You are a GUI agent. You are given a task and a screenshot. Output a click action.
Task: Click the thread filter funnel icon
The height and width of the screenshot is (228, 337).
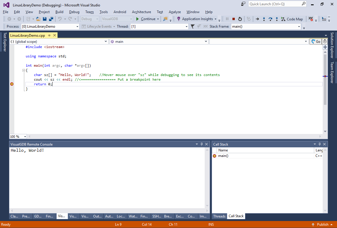192,26
